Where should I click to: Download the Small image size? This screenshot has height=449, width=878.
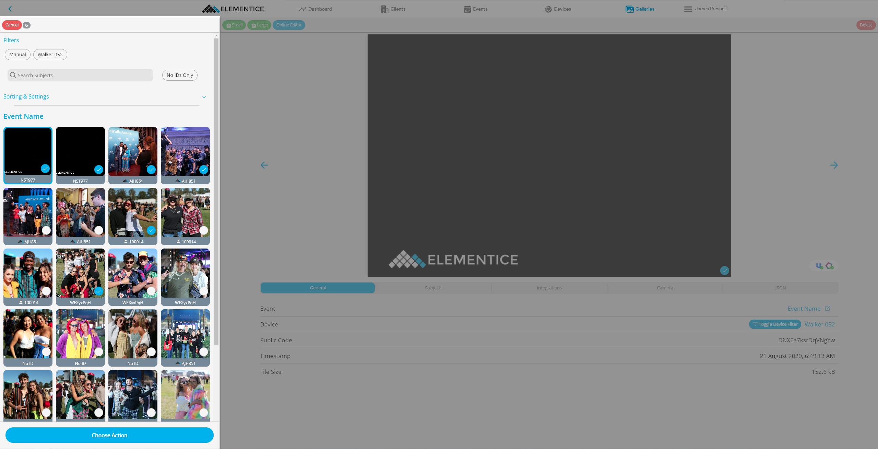click(234, 25)
